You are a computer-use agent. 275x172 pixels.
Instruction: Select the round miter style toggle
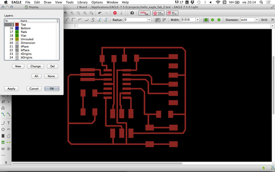[158, 20]
